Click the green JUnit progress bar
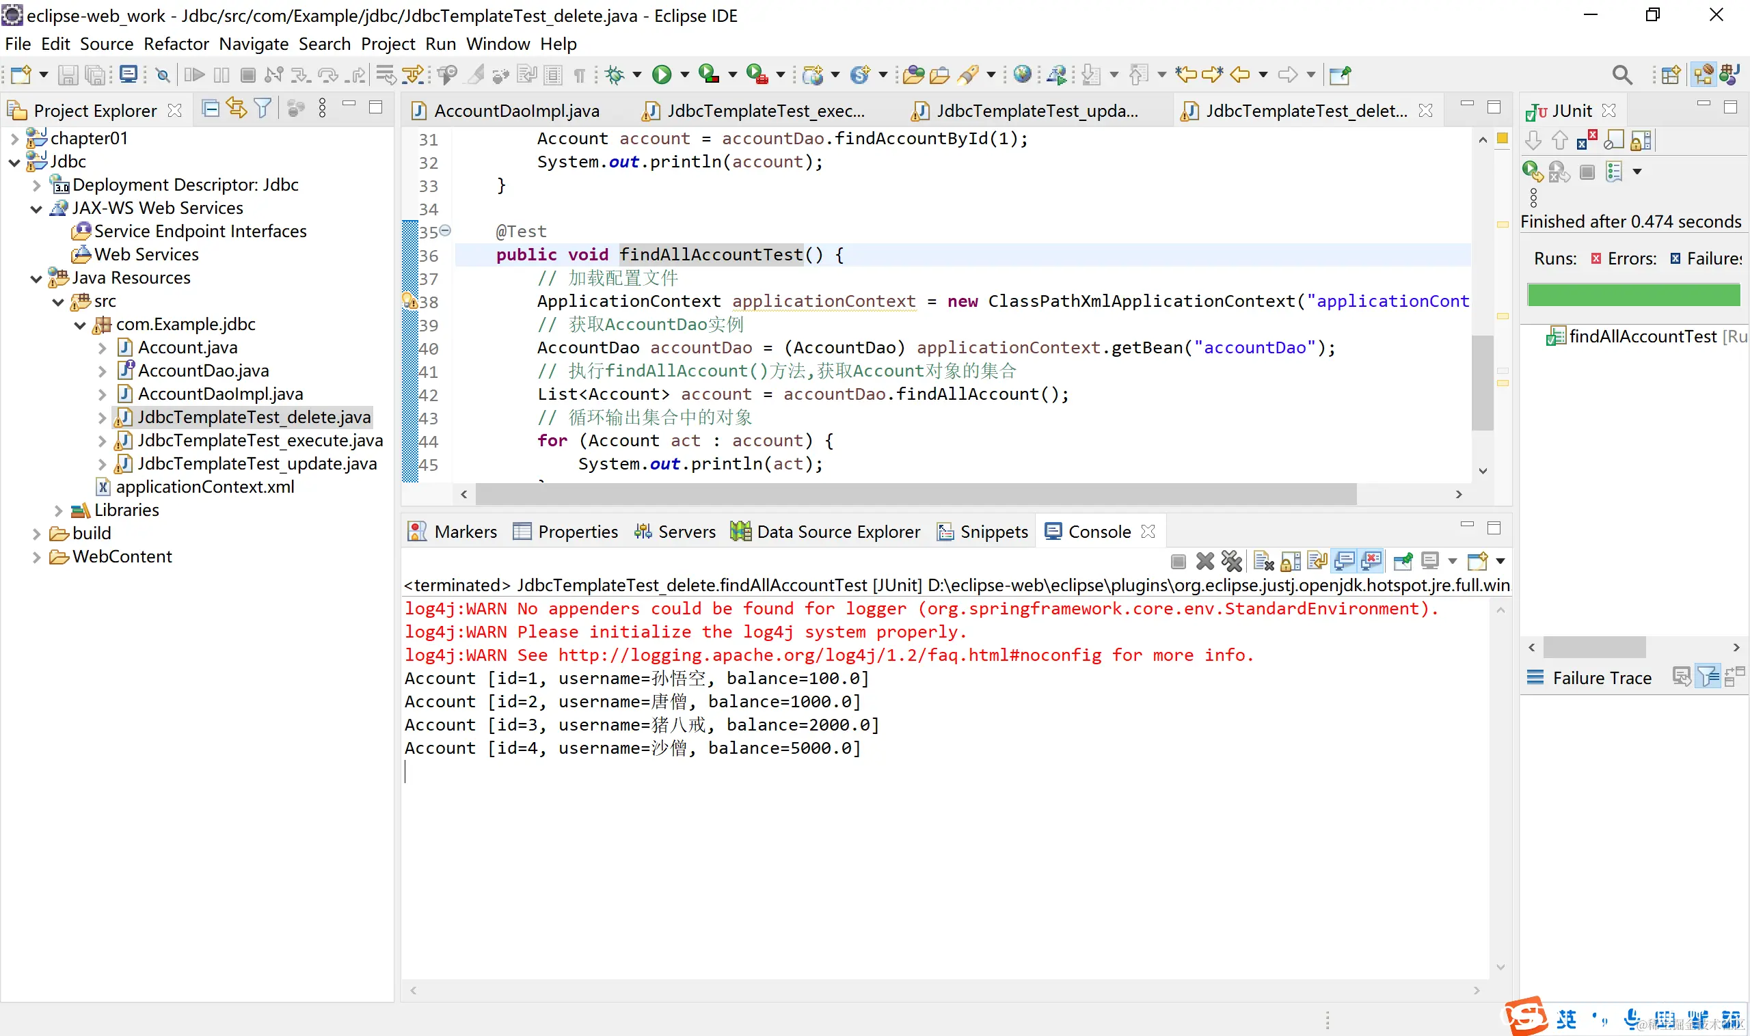 (x=1632, y=295)
